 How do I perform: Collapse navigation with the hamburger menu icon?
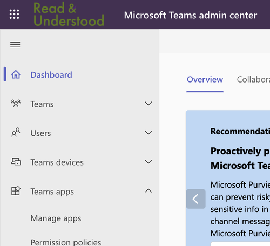(x=15, y=45)
